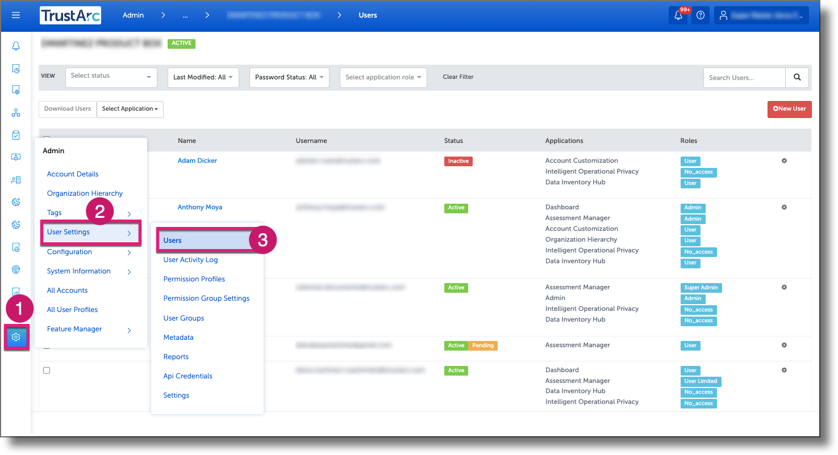Run search with the magnifying glass icon
This screenshot has width=838, height=455.
(797, 77)
